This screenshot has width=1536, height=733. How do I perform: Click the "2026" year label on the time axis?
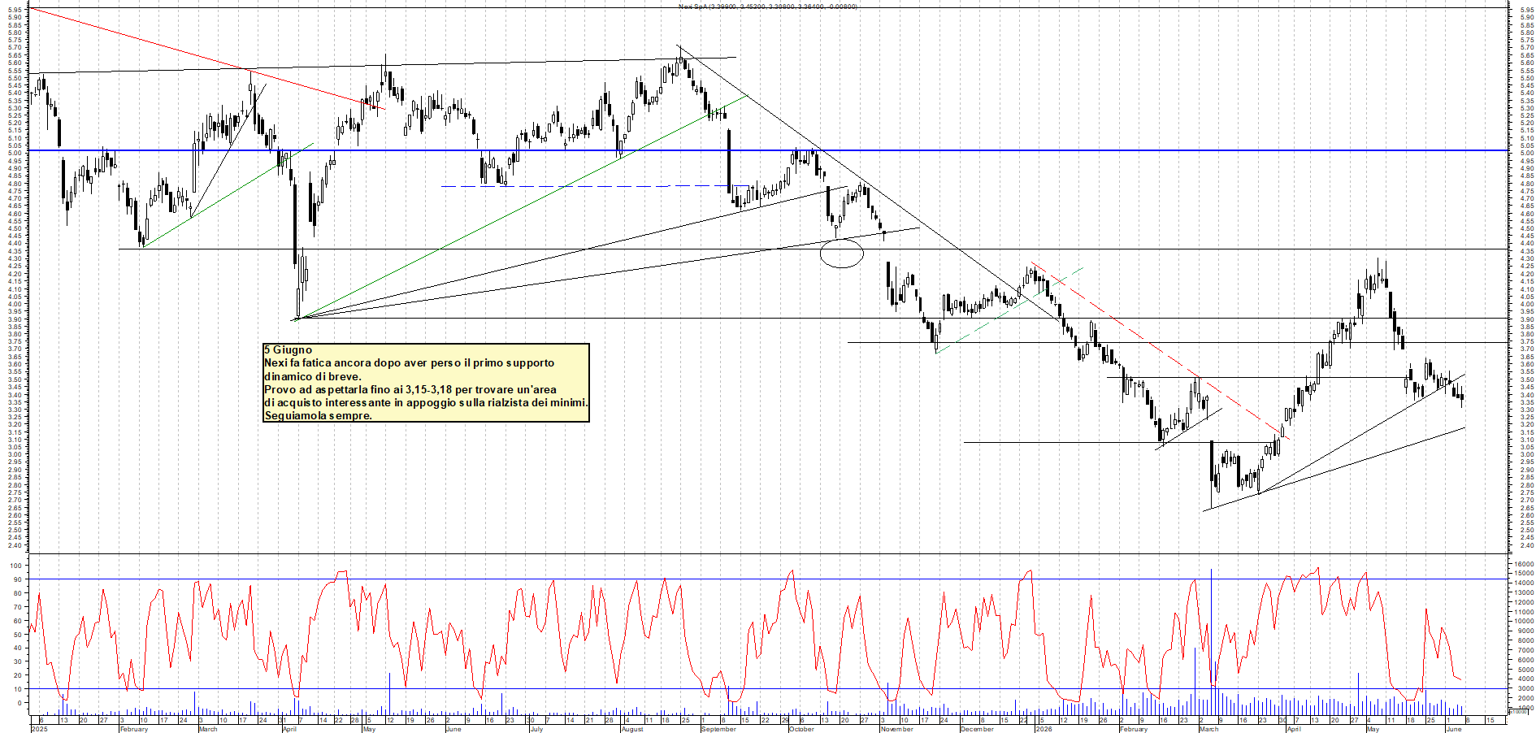click(x=1044, y=729)
